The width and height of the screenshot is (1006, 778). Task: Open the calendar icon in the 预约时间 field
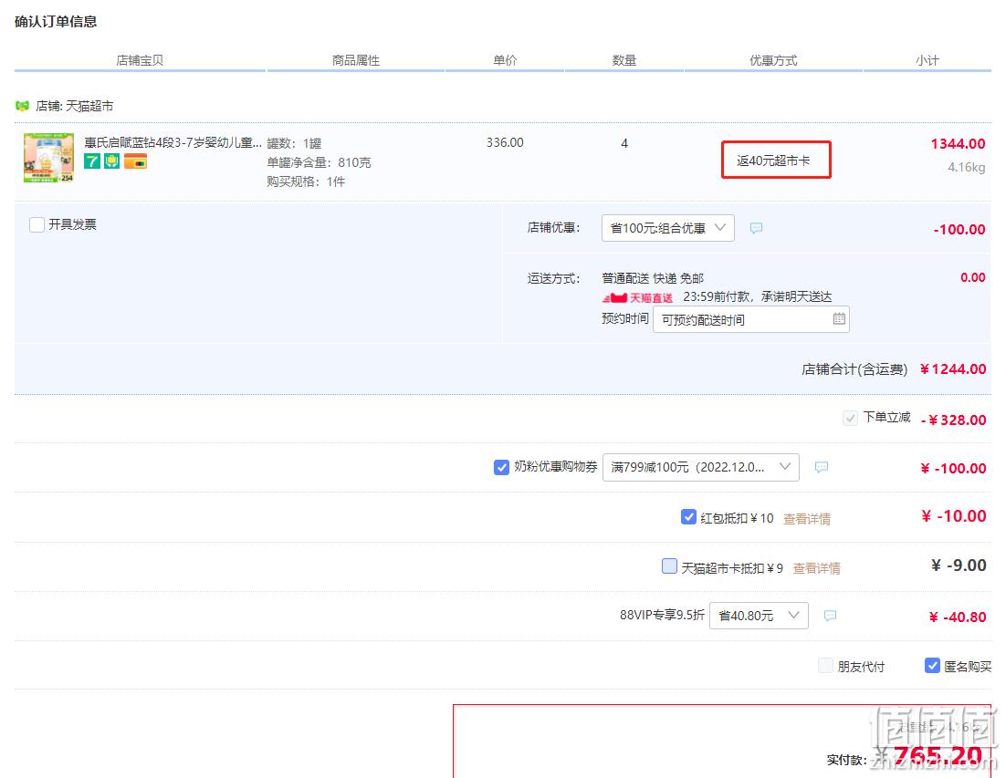[x=839, y=319]
